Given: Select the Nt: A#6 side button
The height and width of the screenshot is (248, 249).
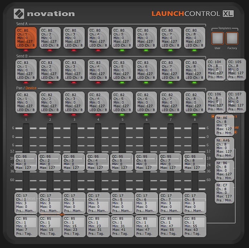Looking at the screenshot, I should click(x=224, y=148).
